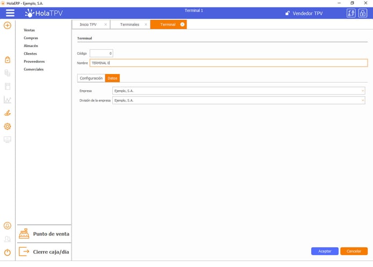Screen dimensions: 373x267
Task: Click the unlock padlock icon beside Vendedor TPV
Action: (288, 13)
